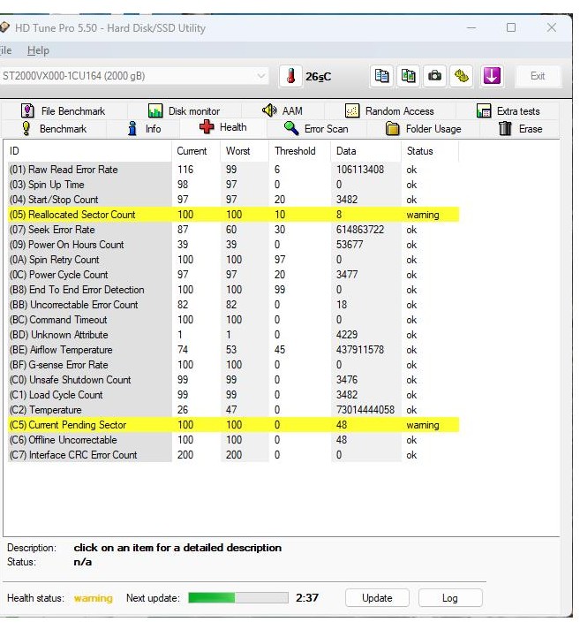Expand the ST2000VX000 drive selector dropdown

point(260,77)
